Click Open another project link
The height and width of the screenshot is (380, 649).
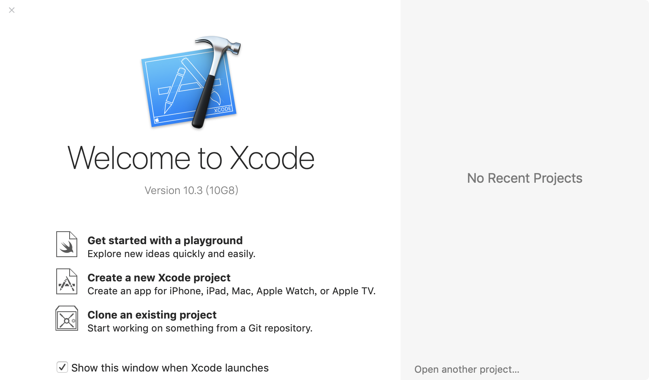point(467,369)
